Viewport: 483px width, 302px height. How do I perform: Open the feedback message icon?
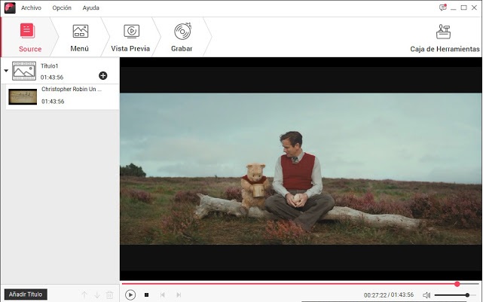442,8
